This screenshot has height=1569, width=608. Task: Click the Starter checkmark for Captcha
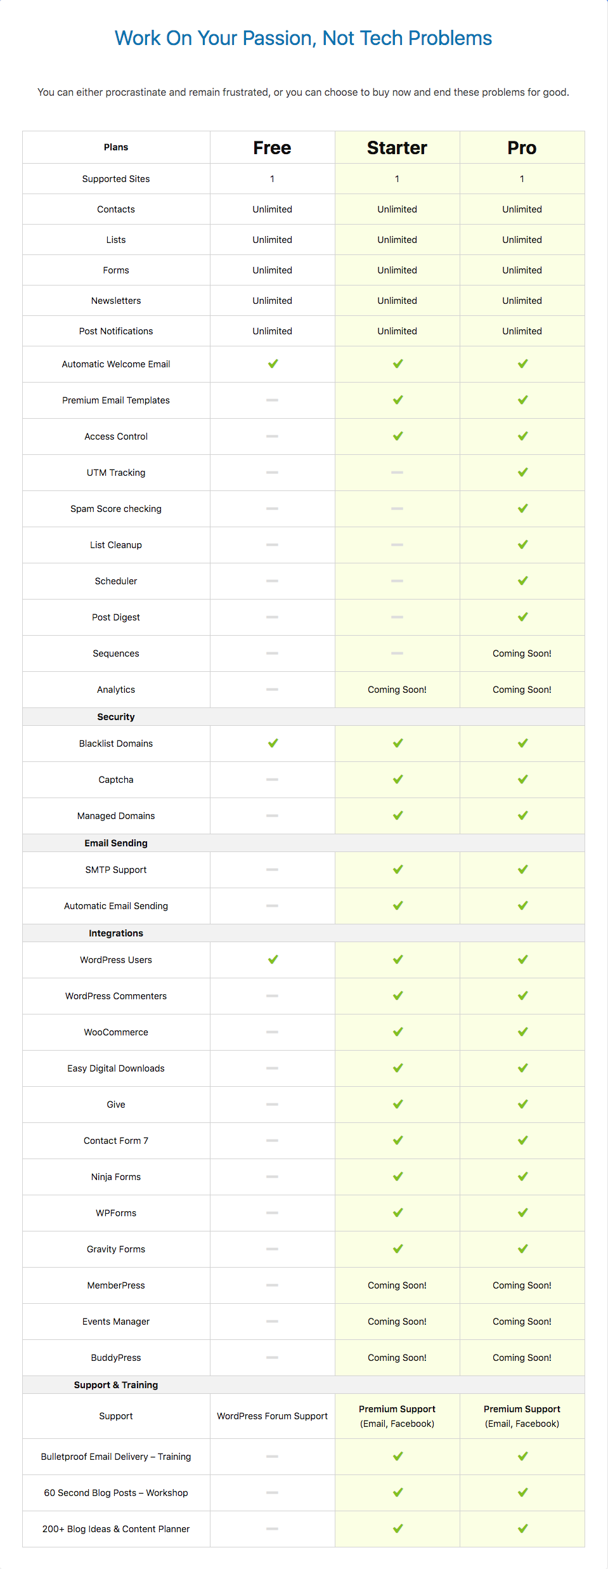(x=398, y=780)
